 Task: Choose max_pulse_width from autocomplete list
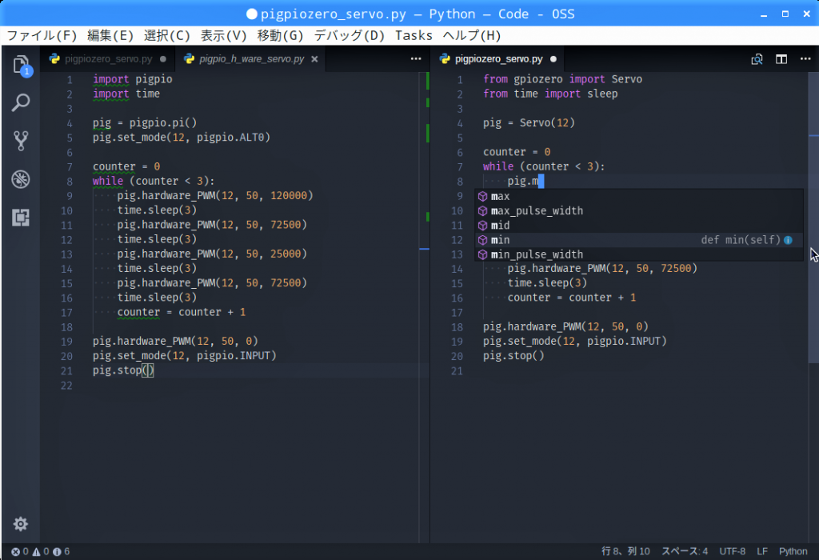537,211
